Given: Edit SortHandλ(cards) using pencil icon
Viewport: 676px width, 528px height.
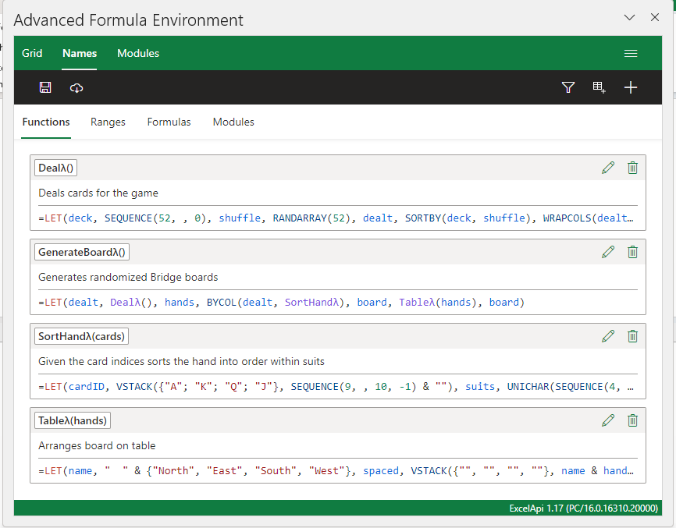Looking at the screenshot, I should tap(608, 336).
